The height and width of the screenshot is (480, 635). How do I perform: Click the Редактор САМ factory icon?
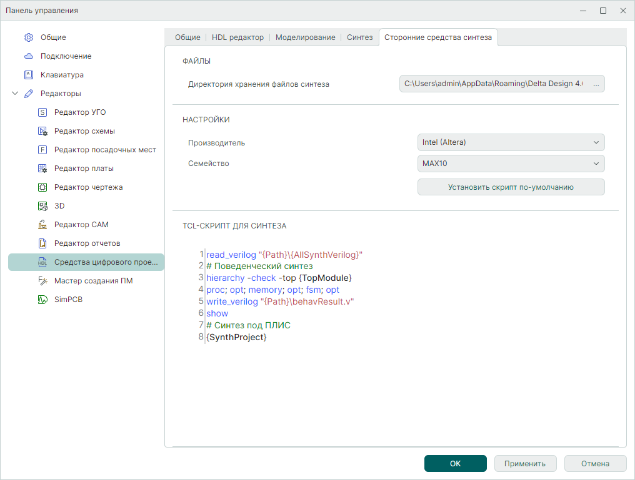pyautogui.click(x=42, y=225)
